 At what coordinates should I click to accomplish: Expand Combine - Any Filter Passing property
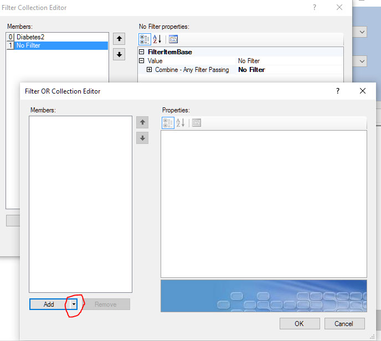tap(149, 70)
